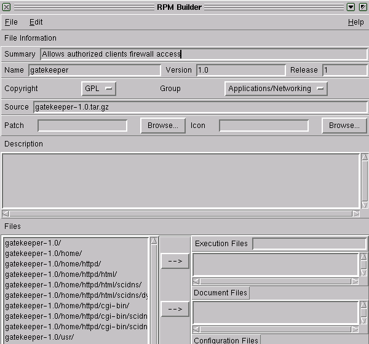
Task: Expand the Copyright GPL dropdown
Action: [x=98, y=89]
